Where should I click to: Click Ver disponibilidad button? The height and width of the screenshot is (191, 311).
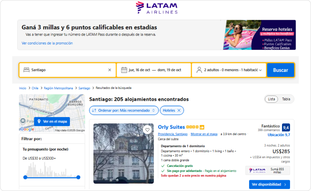pos(269,184)
